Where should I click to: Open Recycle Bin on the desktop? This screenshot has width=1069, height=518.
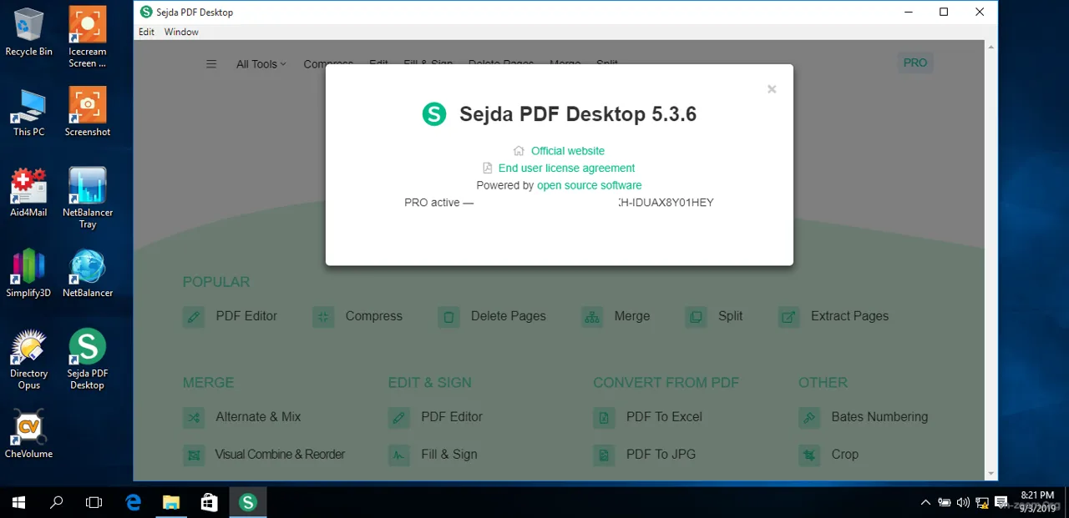pyautogui.click(x=28, y=32)
